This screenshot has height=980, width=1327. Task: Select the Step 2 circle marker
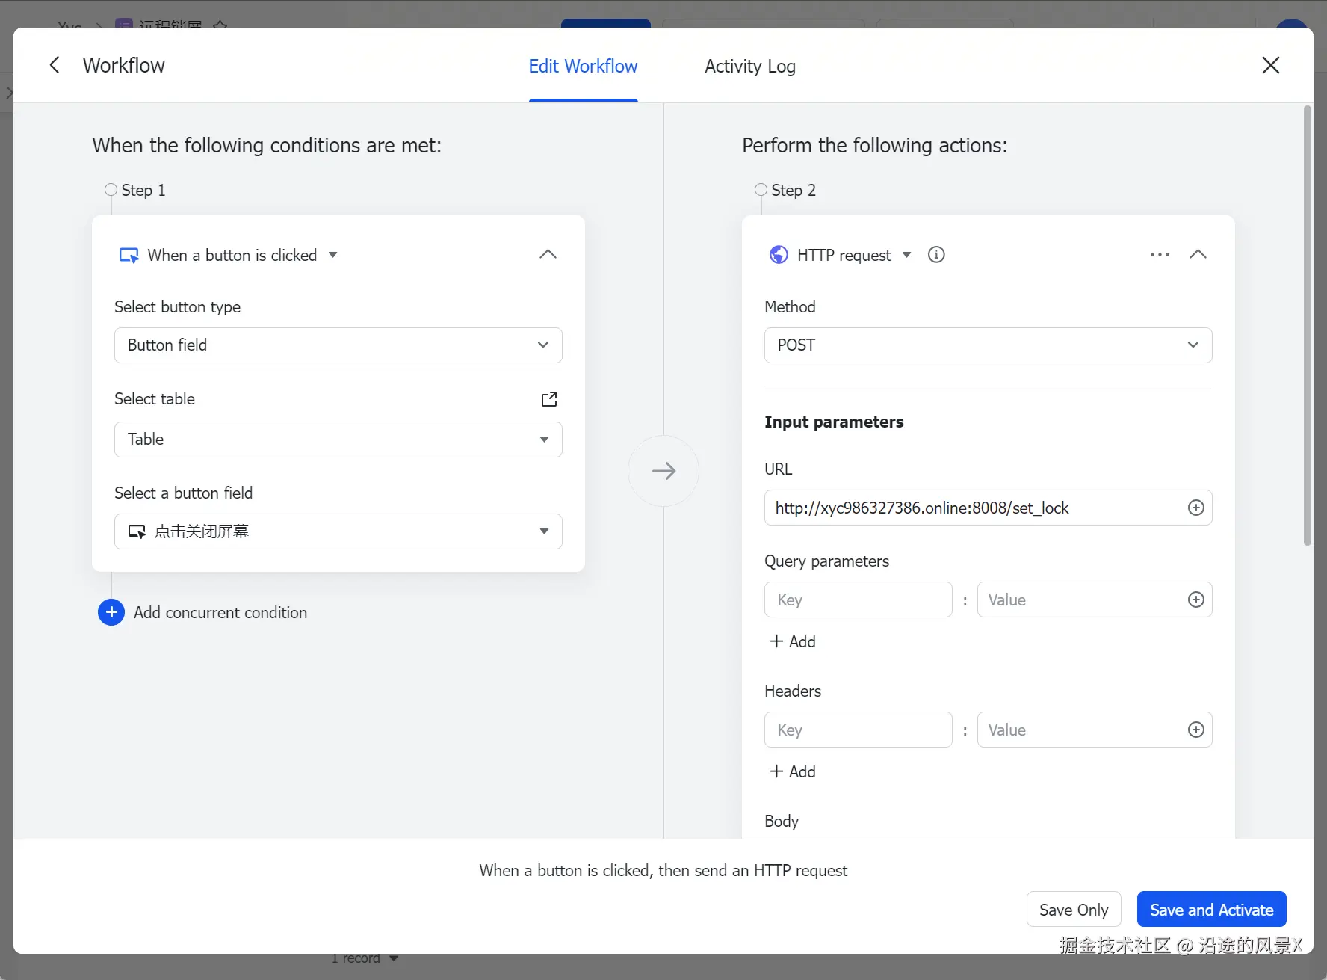[x=761, y=190]
